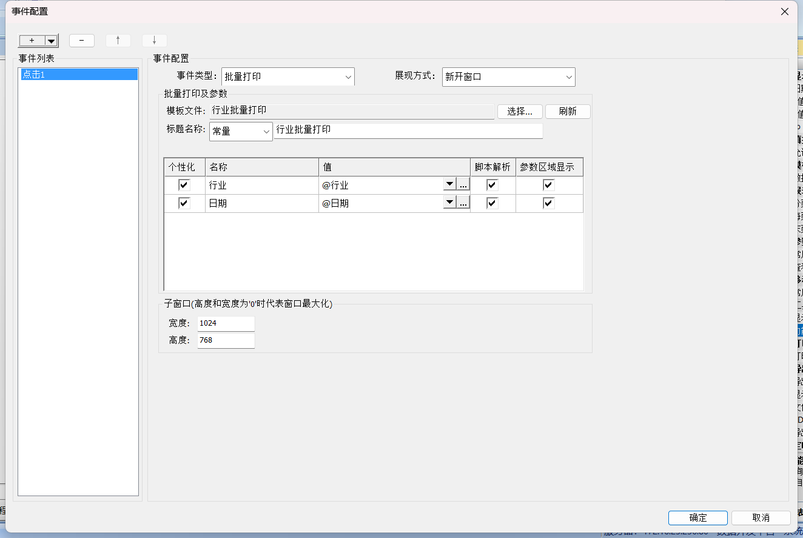Click 确定 to confirm event configuration
803x538 pixels.
[x=697, y=517]
